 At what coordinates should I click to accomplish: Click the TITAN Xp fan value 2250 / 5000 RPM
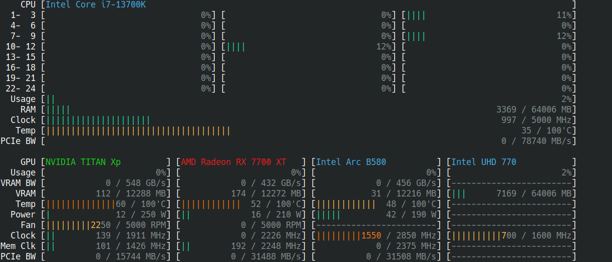click(x=128, y=225)
